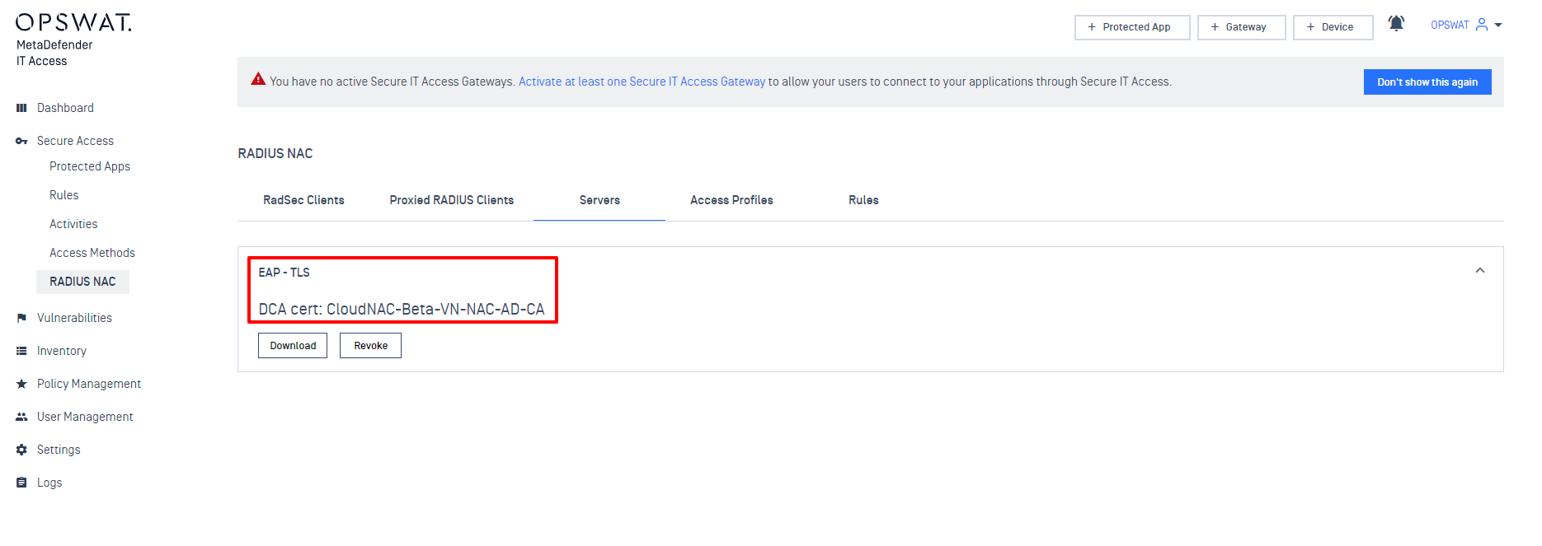Switch to the Access Profiles tab
This screenshot has height=546, width=1542.
click(x=731, y=200)
